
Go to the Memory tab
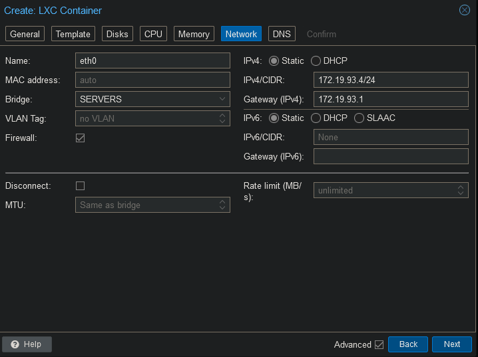(194, 34)
